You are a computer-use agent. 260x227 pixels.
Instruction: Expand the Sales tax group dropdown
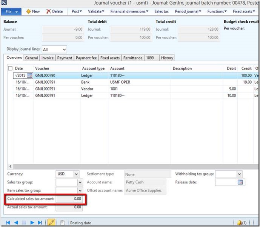click(x=80, y=182)
